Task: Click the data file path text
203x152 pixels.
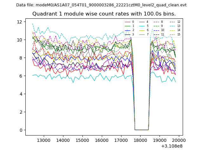Action: click(101, 5)
